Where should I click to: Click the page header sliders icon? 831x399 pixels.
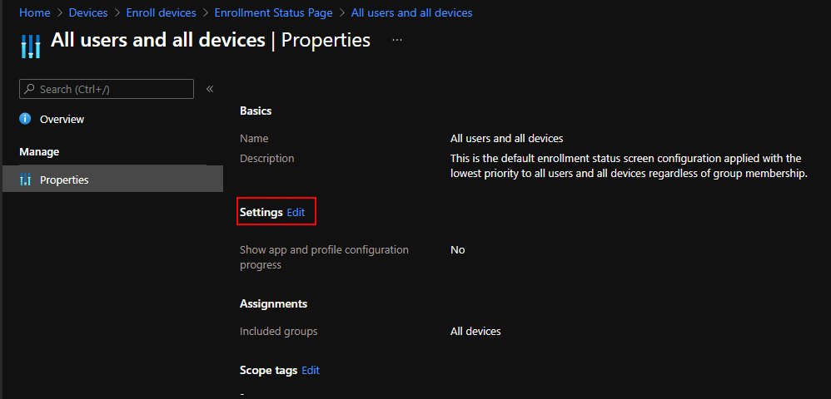[x=30, y=45]
